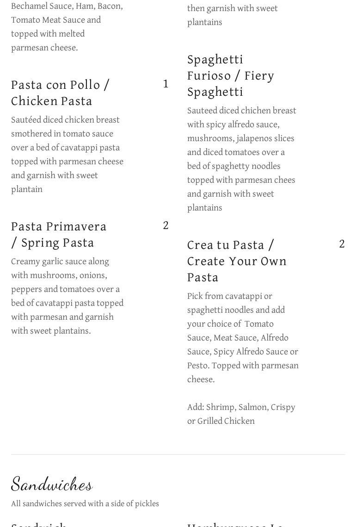Select the Spaghetti Furioso / Fiery Spaghetti title
356x527 pixels.
[x=231, y=75]
